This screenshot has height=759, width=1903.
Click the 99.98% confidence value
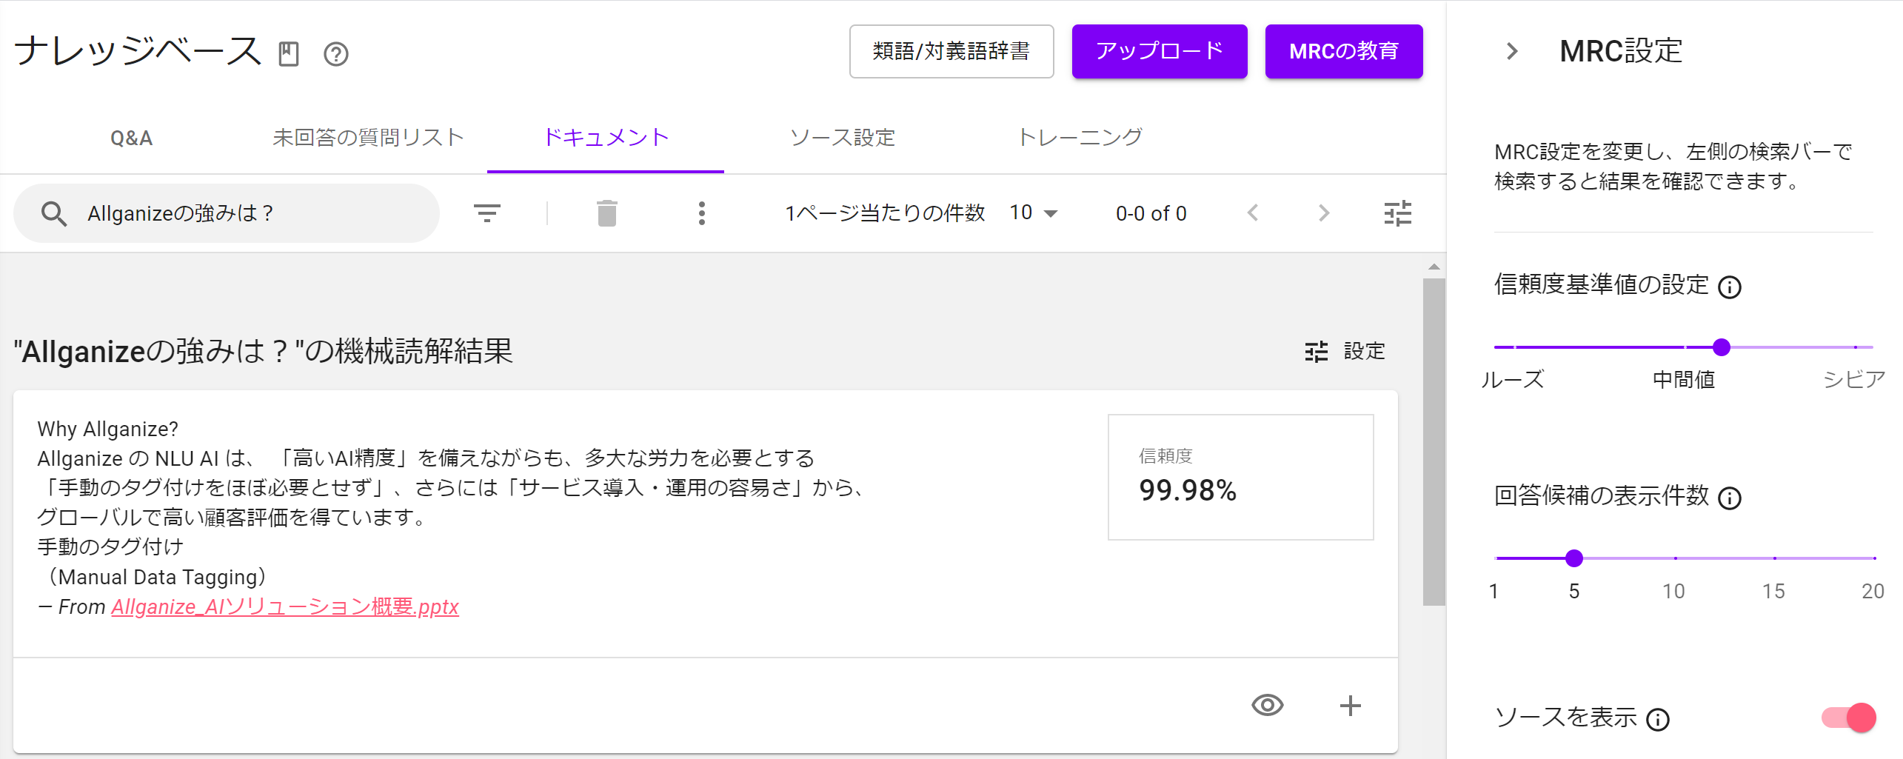click(1188, 490)
